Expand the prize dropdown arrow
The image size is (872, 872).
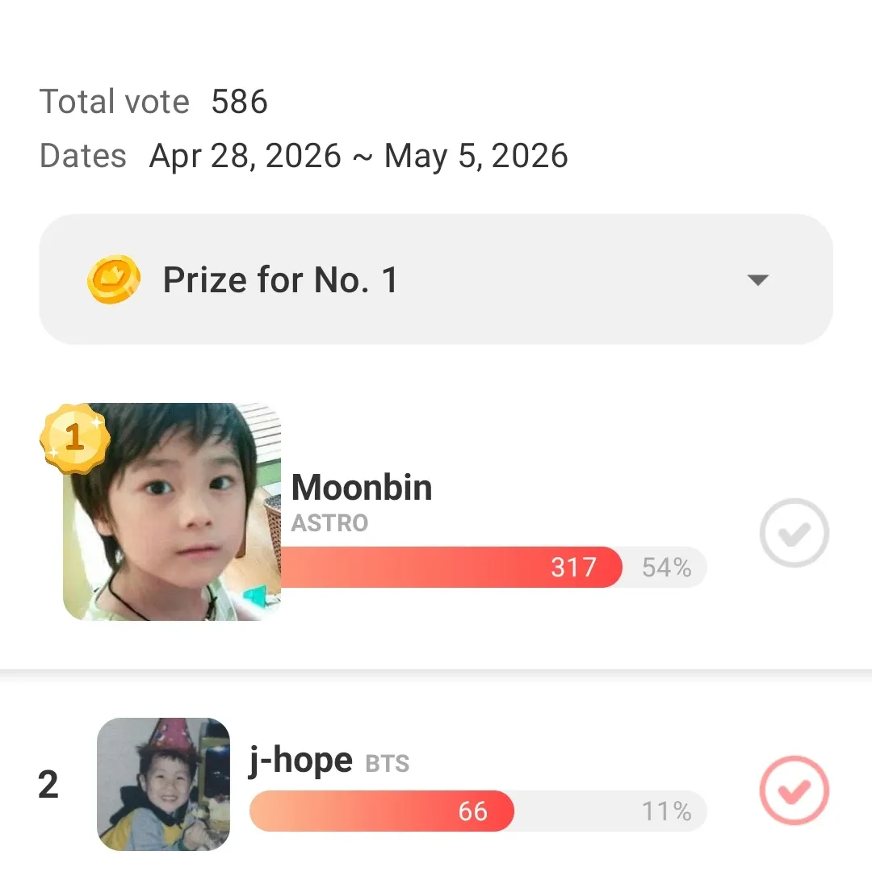[757, 280]
